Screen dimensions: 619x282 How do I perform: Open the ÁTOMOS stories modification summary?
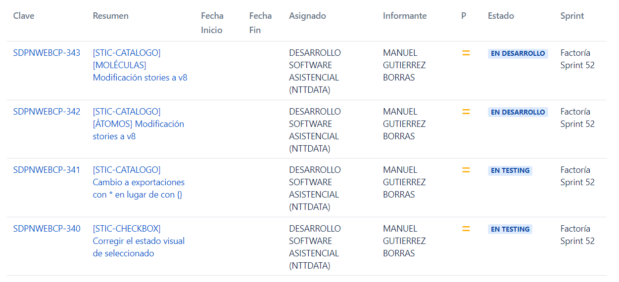click(x=139, y=124)
